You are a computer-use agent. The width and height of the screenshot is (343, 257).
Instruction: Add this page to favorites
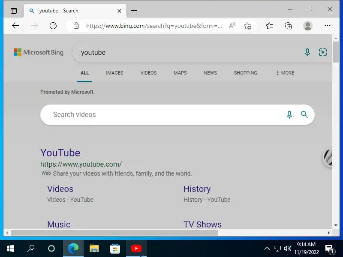tap(247, 26)
